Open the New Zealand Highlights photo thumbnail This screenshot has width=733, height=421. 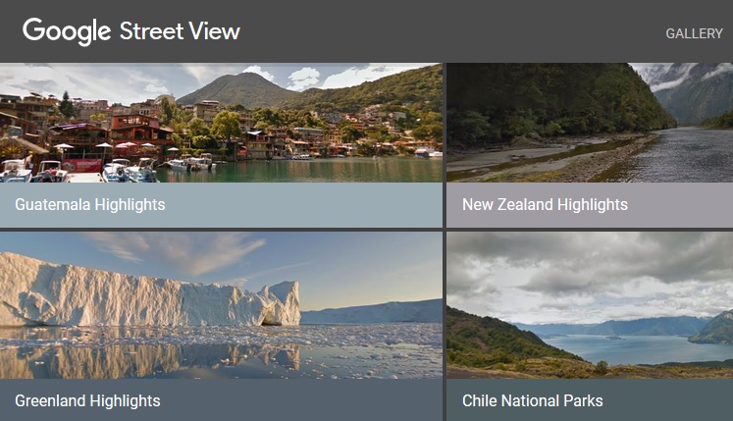[x=589, y=123]
